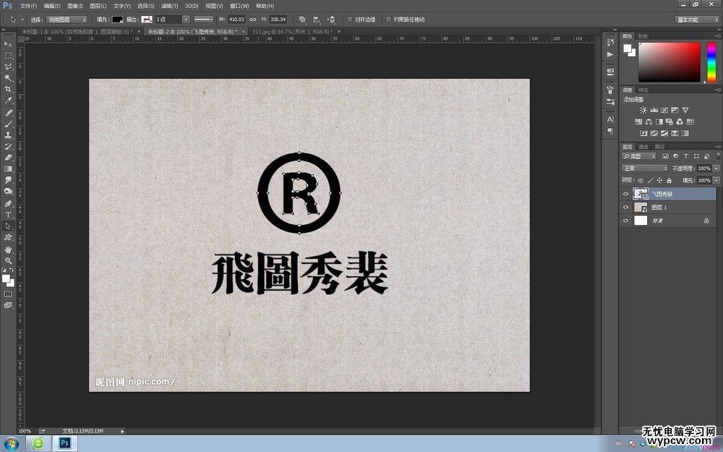The width and height of the screenshot is (723, 452).
Task: Select the Crop tool
Action: [x=8, y=90]
